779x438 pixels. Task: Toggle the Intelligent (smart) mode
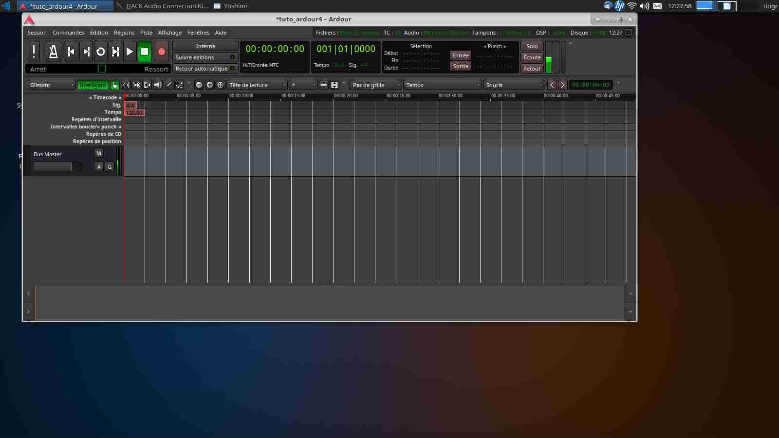tap(93, 85)
